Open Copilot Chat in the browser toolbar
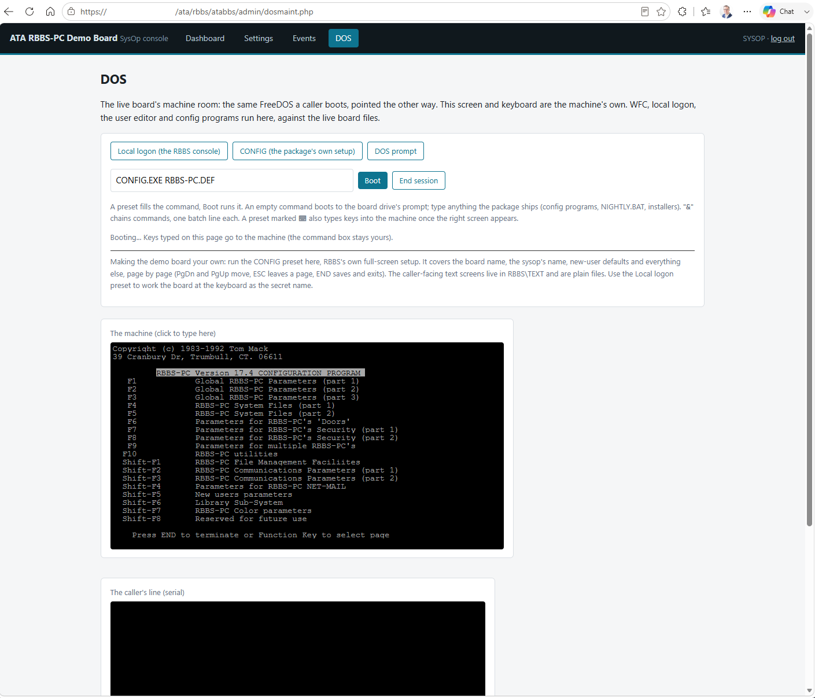The image size is (815, 698). click(x=779, y=12)
